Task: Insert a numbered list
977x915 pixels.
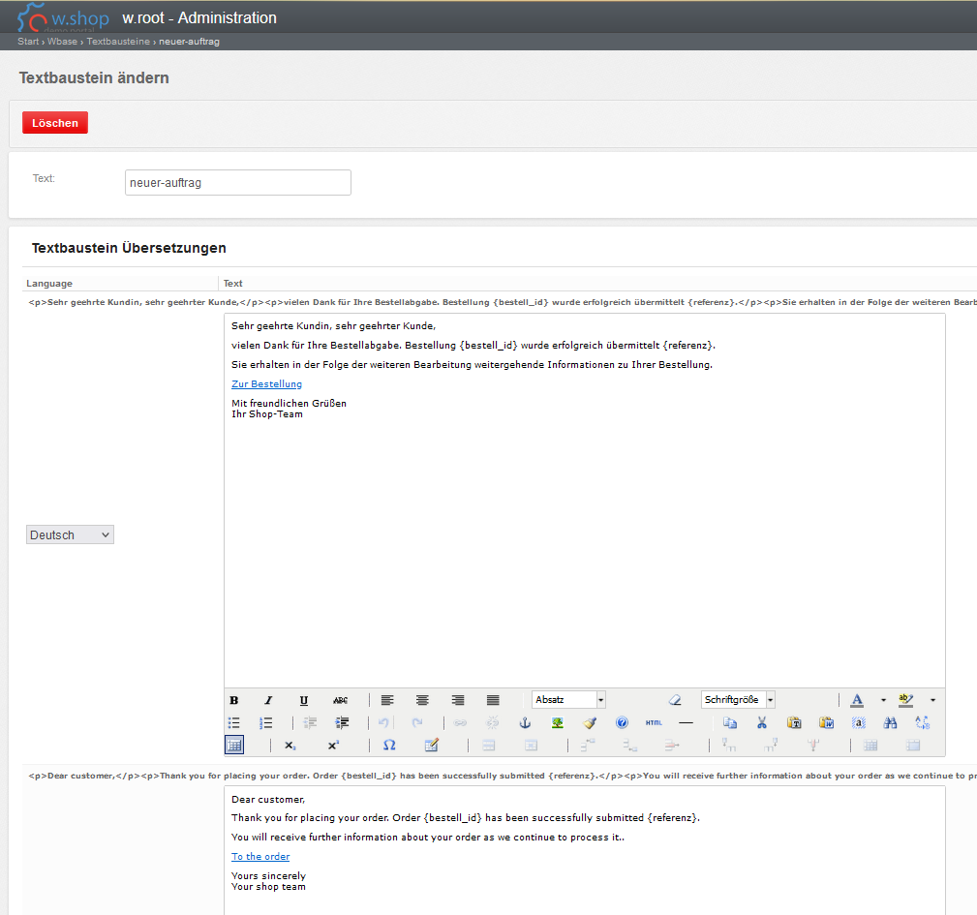Action: click(266, 722)
